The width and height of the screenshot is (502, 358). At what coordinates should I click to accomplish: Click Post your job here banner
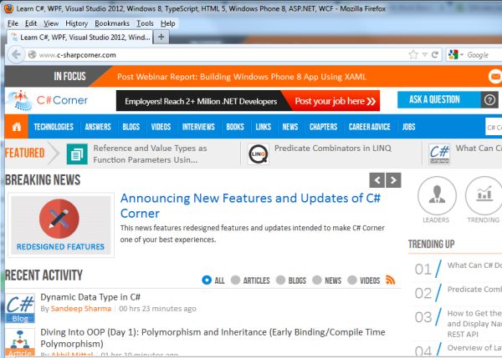[335, 101]
